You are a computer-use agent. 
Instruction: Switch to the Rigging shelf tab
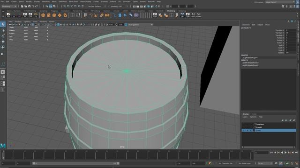click(x=54, y=11)
